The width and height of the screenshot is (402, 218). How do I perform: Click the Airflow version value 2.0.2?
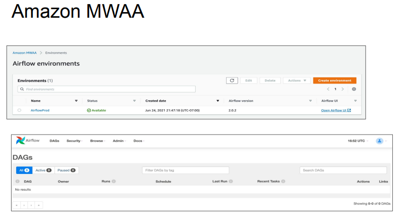(232, 110)
